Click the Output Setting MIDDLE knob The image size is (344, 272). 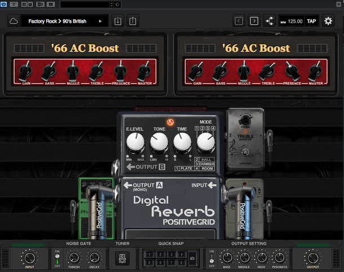(244, 257)
